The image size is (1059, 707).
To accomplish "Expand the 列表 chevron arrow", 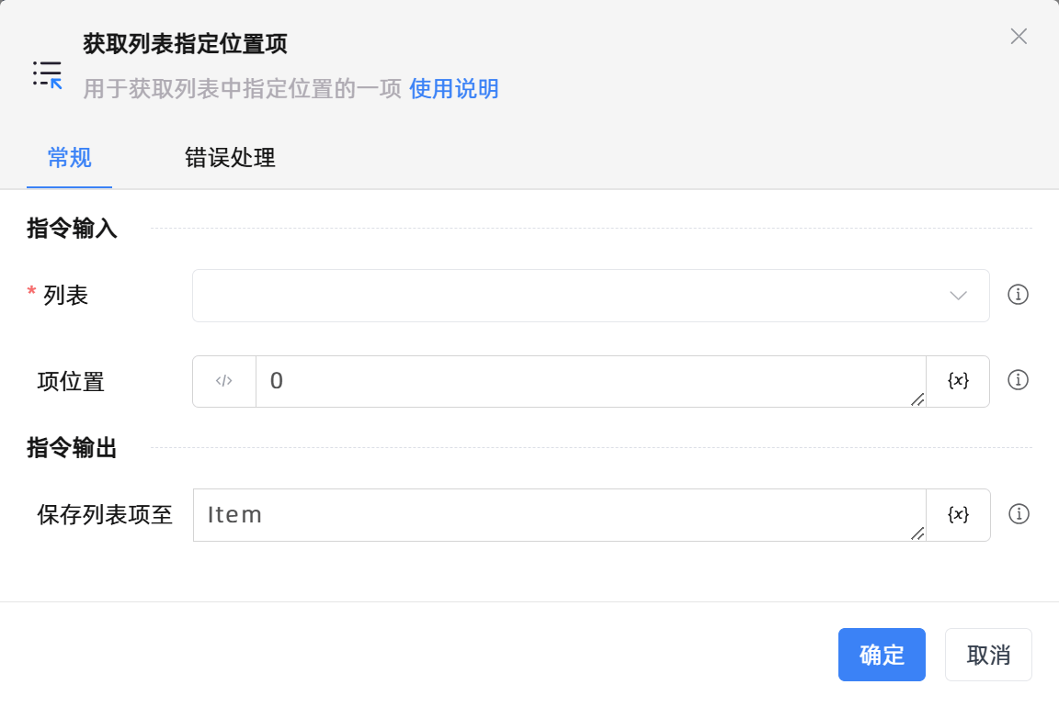I will (x=958, y=296).
